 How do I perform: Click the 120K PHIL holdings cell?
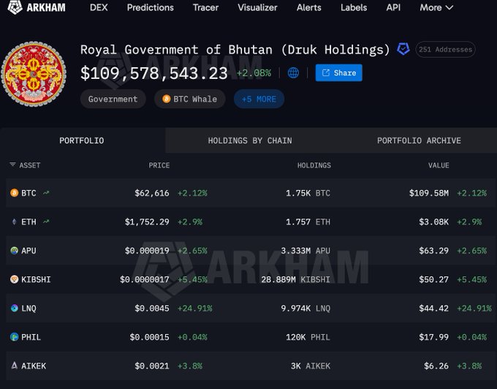pos(308,337)
